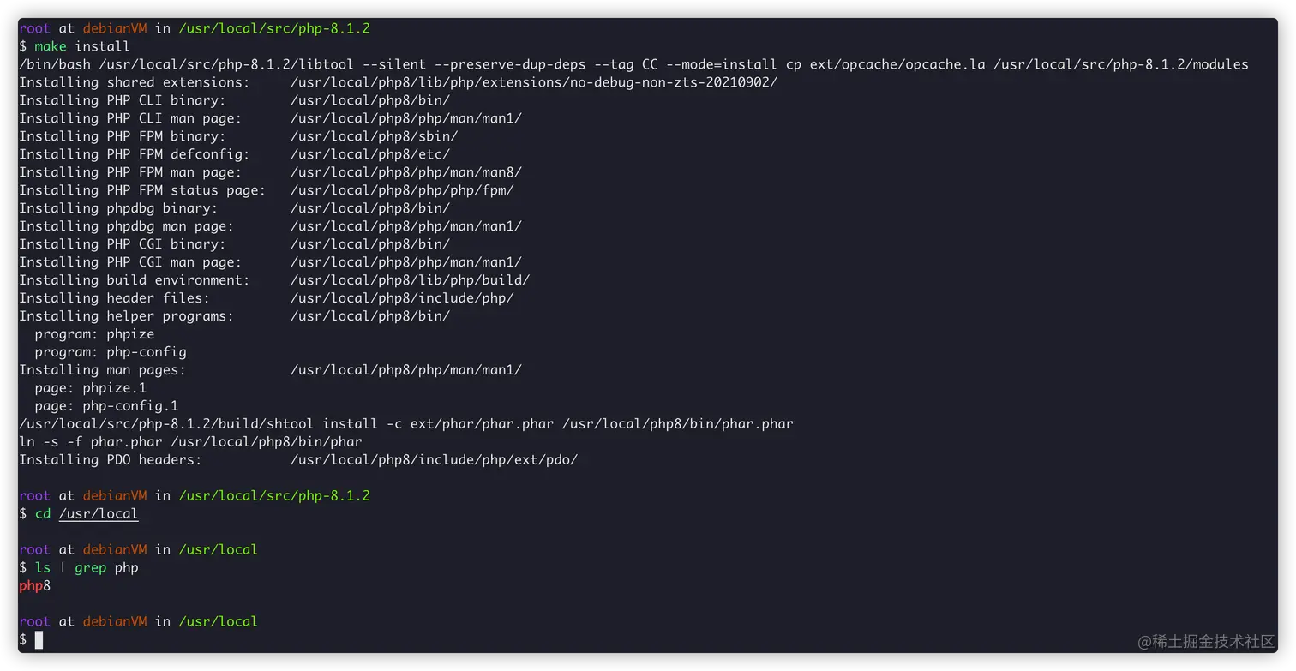Click the red 'php8' grep result
Image resolution: width=1296 pixels, height=671 pixels.
35,586
